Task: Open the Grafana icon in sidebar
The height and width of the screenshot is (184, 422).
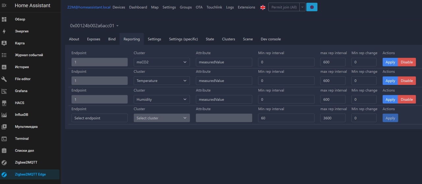Action: coord(4,91)
